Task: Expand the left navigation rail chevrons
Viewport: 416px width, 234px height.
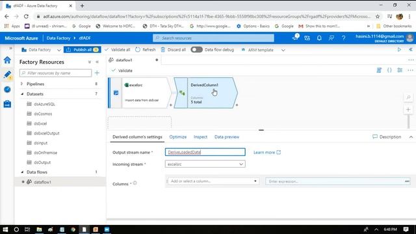Action: [x=10, y=48]
